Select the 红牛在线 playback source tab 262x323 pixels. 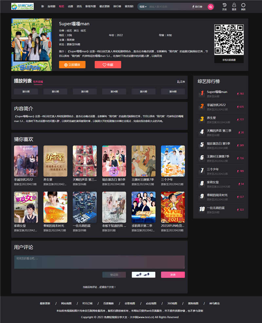(x=38, y=82)
